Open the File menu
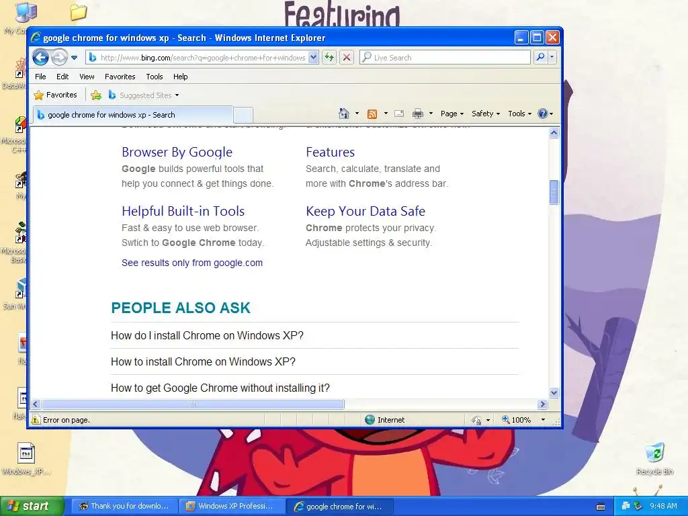 (x=40, y=77)
